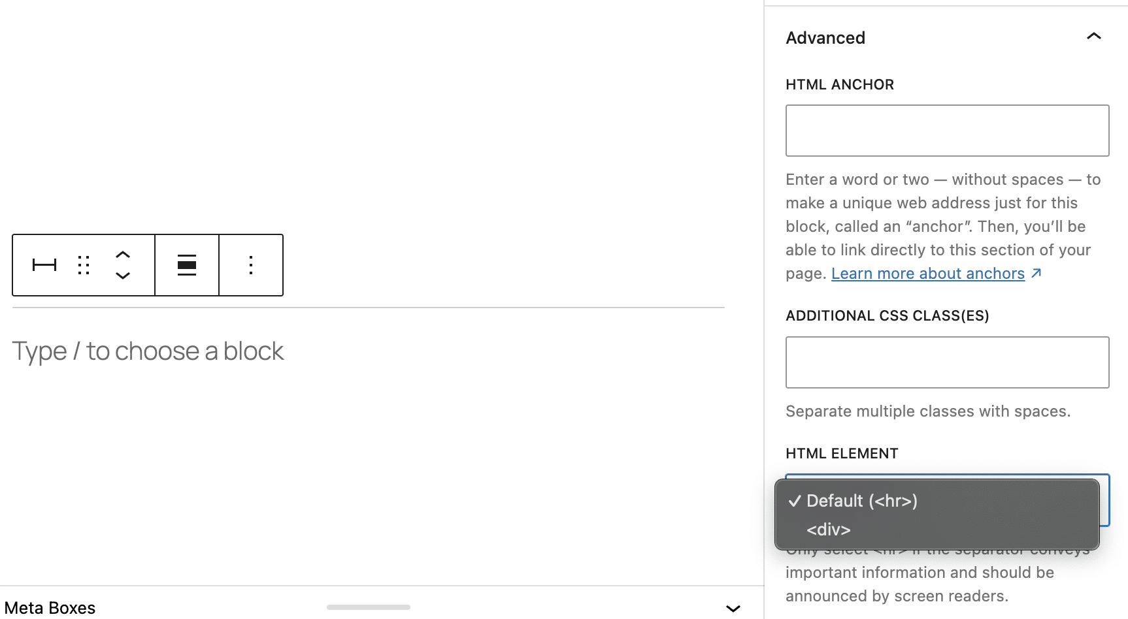Screen dimensions: 1128x619
Task: Select <div> as the HTML element
Action: [x=829, y=530]
